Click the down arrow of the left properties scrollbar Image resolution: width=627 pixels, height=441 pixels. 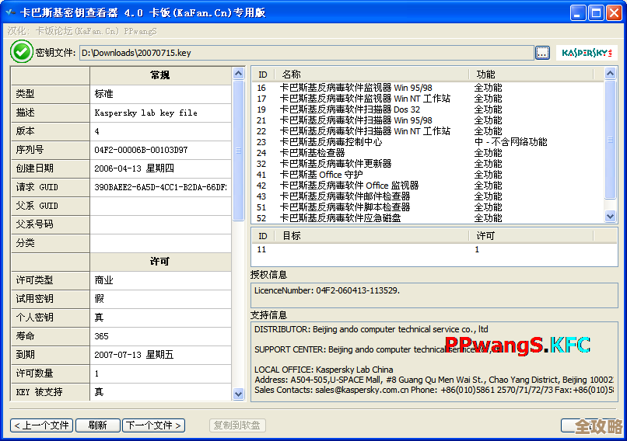(238, 394)
